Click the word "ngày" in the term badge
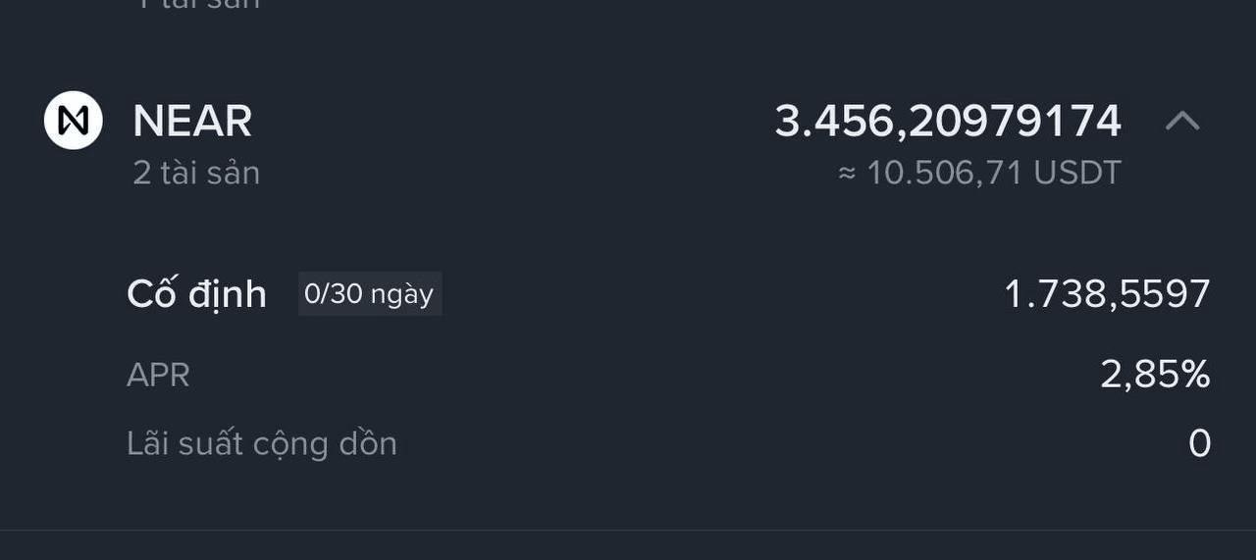 click(x=401, y=295)
